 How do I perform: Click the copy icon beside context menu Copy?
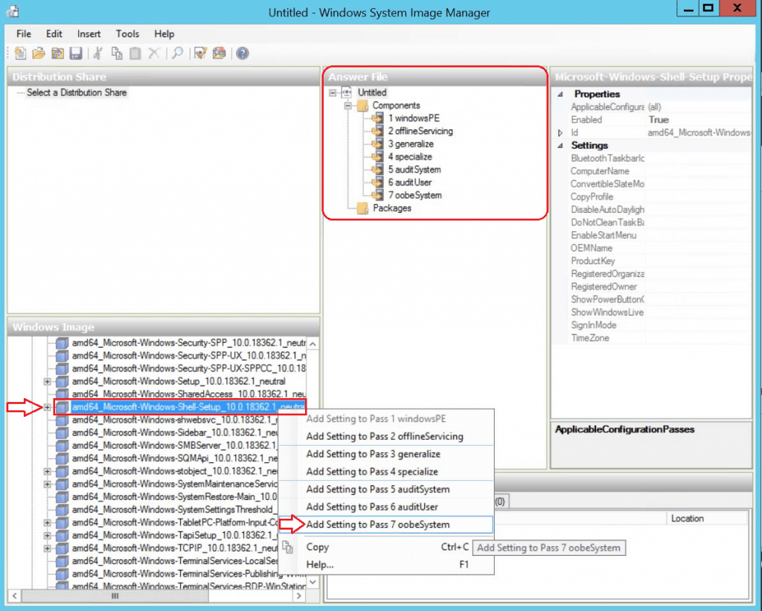click(x=288, y=547)
